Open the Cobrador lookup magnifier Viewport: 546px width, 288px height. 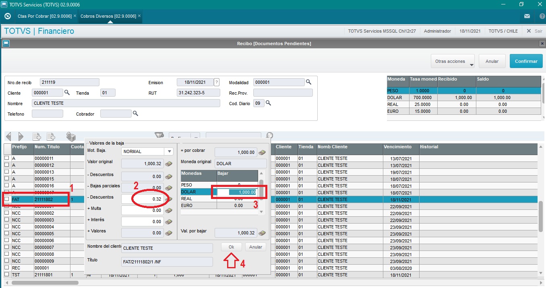135,114
